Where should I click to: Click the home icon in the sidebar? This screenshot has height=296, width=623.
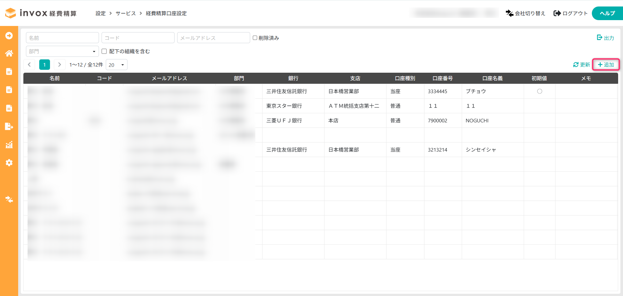coord(9,53)
